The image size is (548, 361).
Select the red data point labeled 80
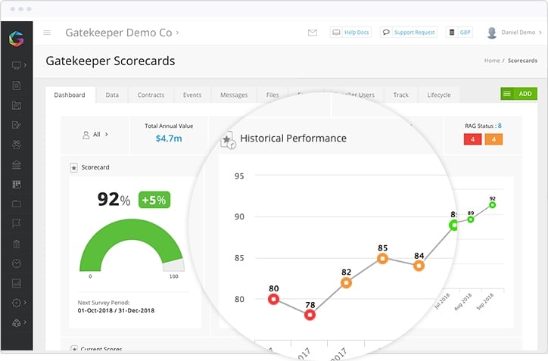pyautogui.click(x=274, y=300)
